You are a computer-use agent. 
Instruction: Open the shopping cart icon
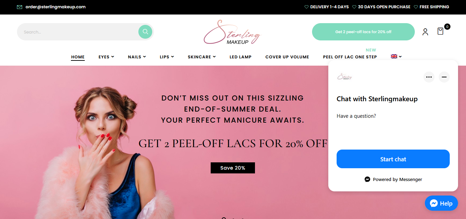440,31
